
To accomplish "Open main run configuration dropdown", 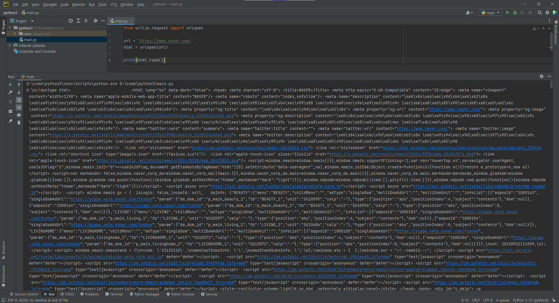I will coord(490,13).
